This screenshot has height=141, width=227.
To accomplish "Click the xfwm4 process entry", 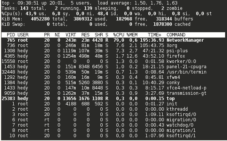I will point(173,77).
